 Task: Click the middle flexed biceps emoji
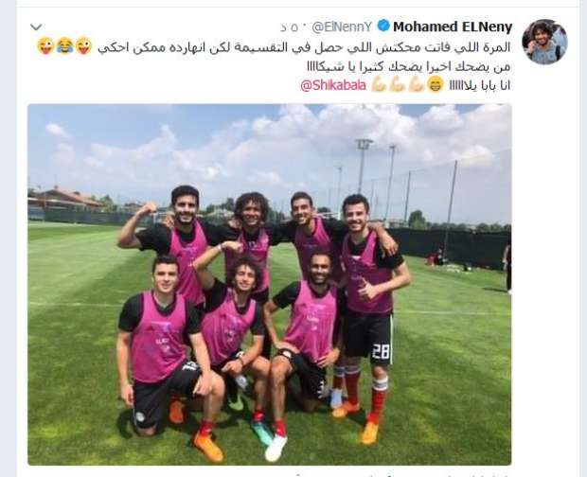(398, 85)
